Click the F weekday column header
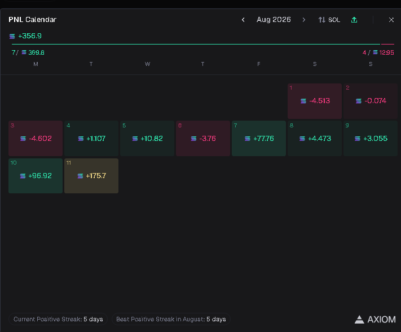 coord(259,64)
